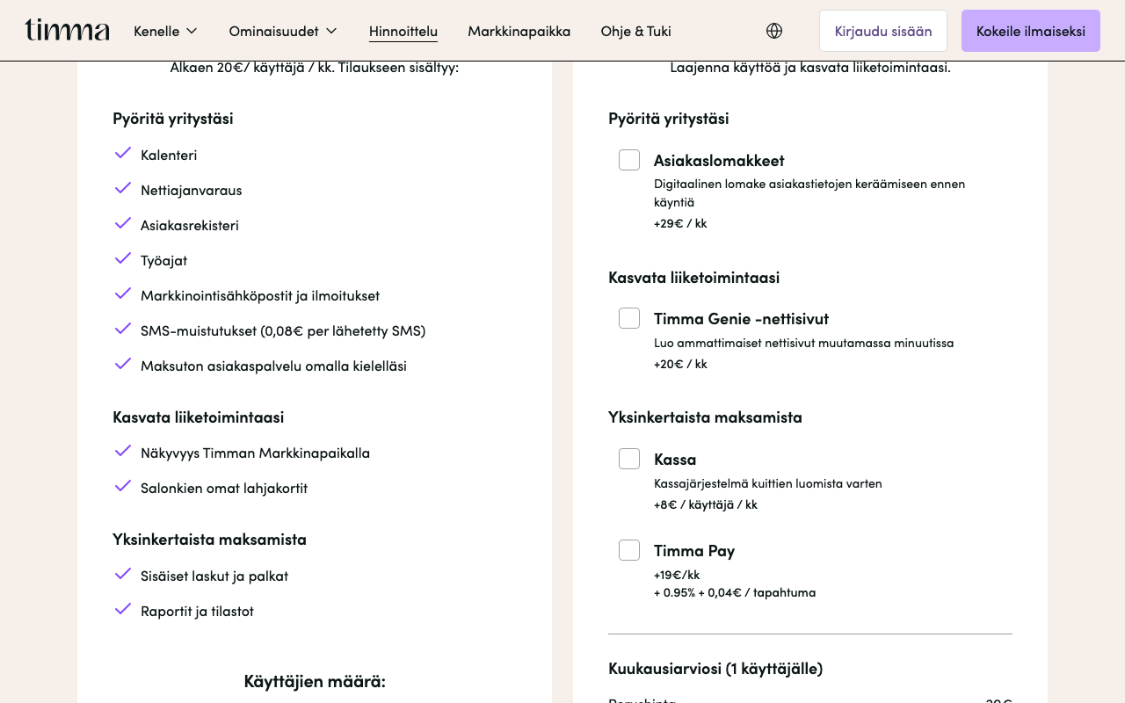
Task: Click checkmark beside Sisäiset laskut ja palkat
Action: (x=123, y=574)
